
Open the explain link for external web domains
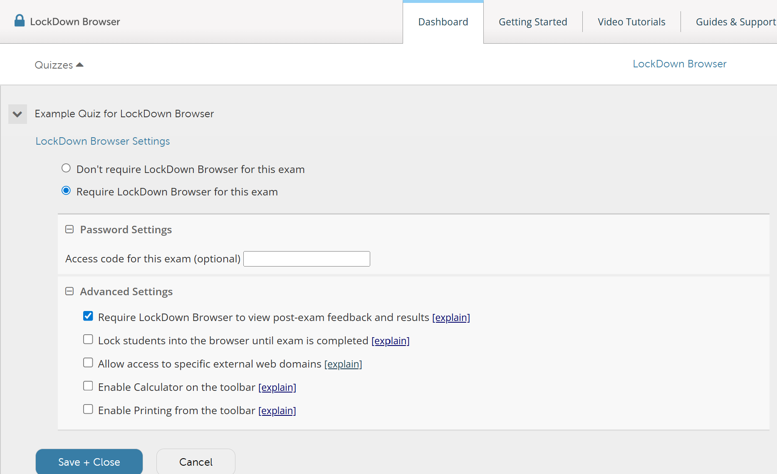pyautogui.click(x=343, y=364)
